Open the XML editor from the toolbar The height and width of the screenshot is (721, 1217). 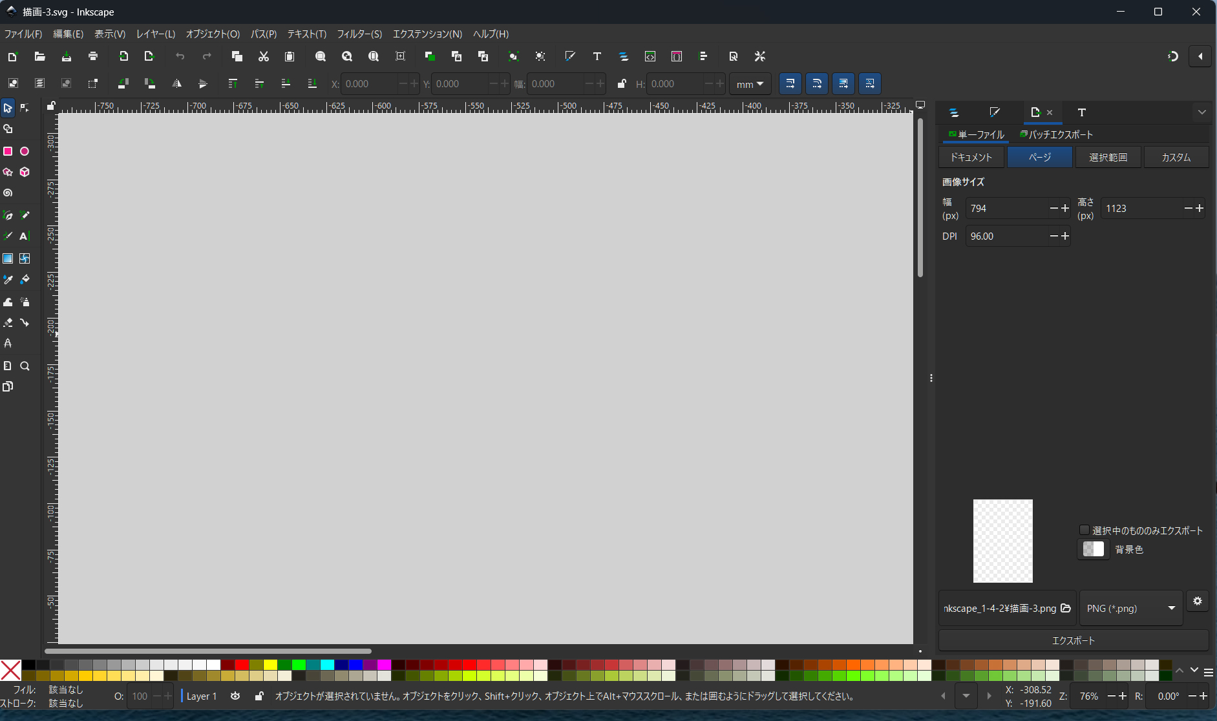(650, 57)
